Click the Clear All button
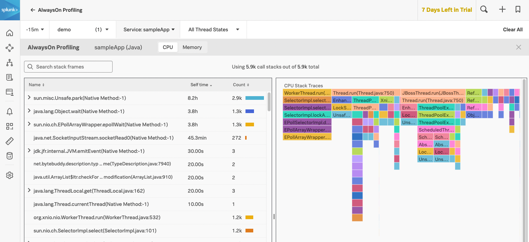This screenshot has height=242, width=529. tap(513, 29)
